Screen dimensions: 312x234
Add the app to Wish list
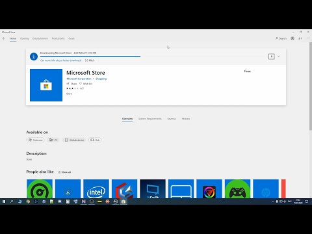pyautogui.click(x=86, y=84)
